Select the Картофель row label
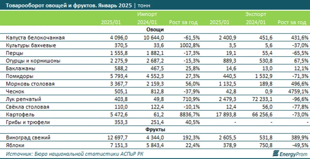Image resolution: width=310 pixels, height=159 pixels. (20, 115)
